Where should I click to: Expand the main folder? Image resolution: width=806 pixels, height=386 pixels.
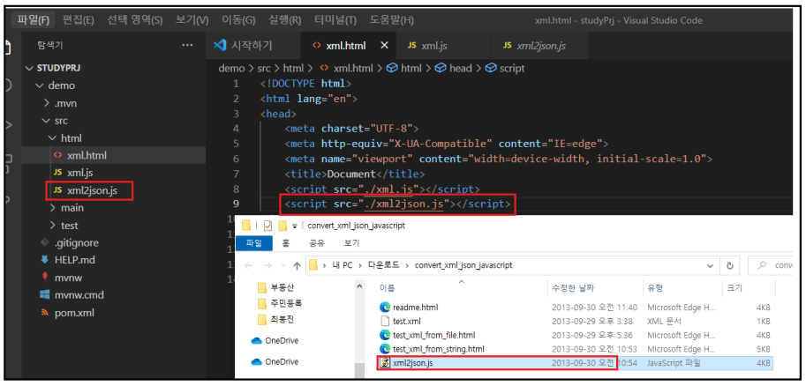pyautogui.click(x=53, y=208)
